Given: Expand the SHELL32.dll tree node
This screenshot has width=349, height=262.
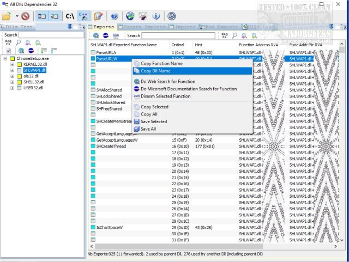Looking at the screenshot, I should tap(12, 82).
